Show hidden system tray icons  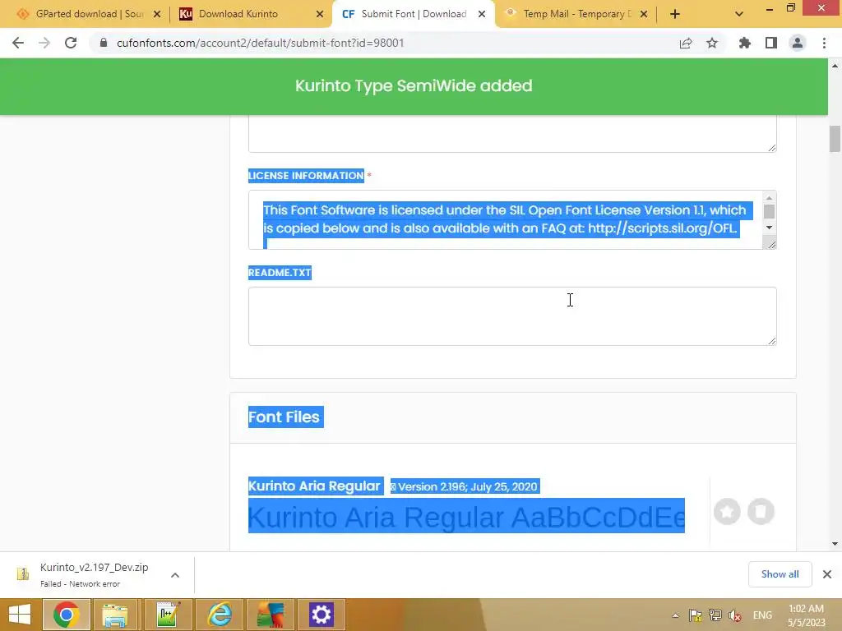point(675,615)
